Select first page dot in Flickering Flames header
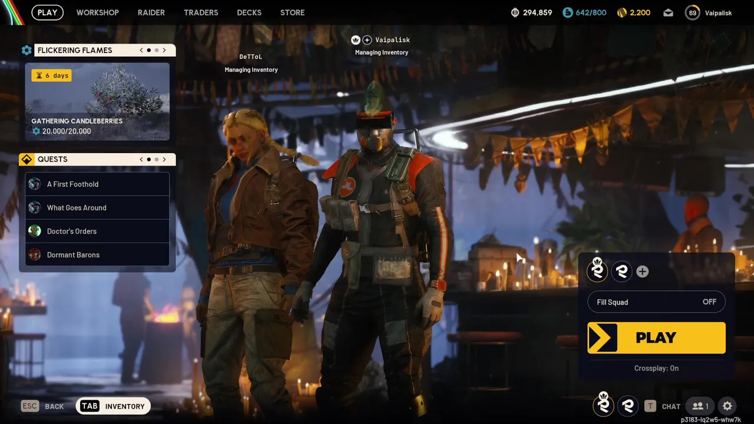 tap(148, 50)
